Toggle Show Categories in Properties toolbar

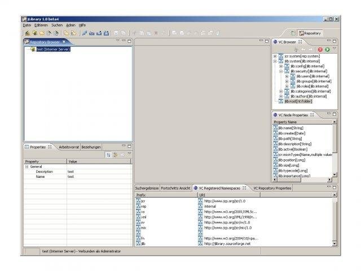pyautogui.click(x=108, y=155)
